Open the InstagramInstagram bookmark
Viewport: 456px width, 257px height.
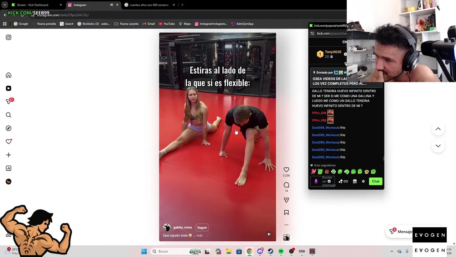211,24
